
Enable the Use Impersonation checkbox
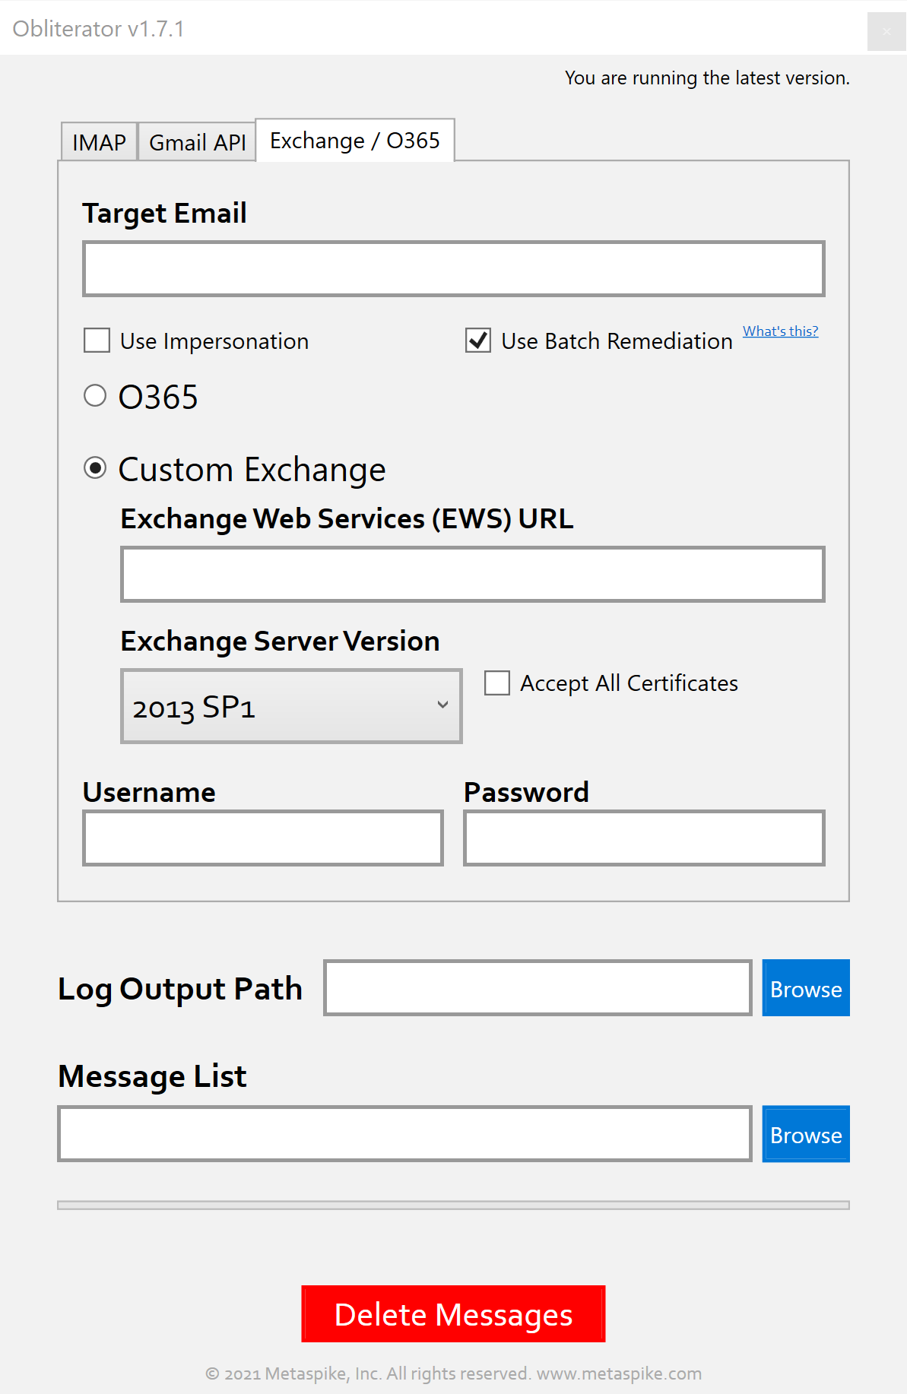pos(97,341)
